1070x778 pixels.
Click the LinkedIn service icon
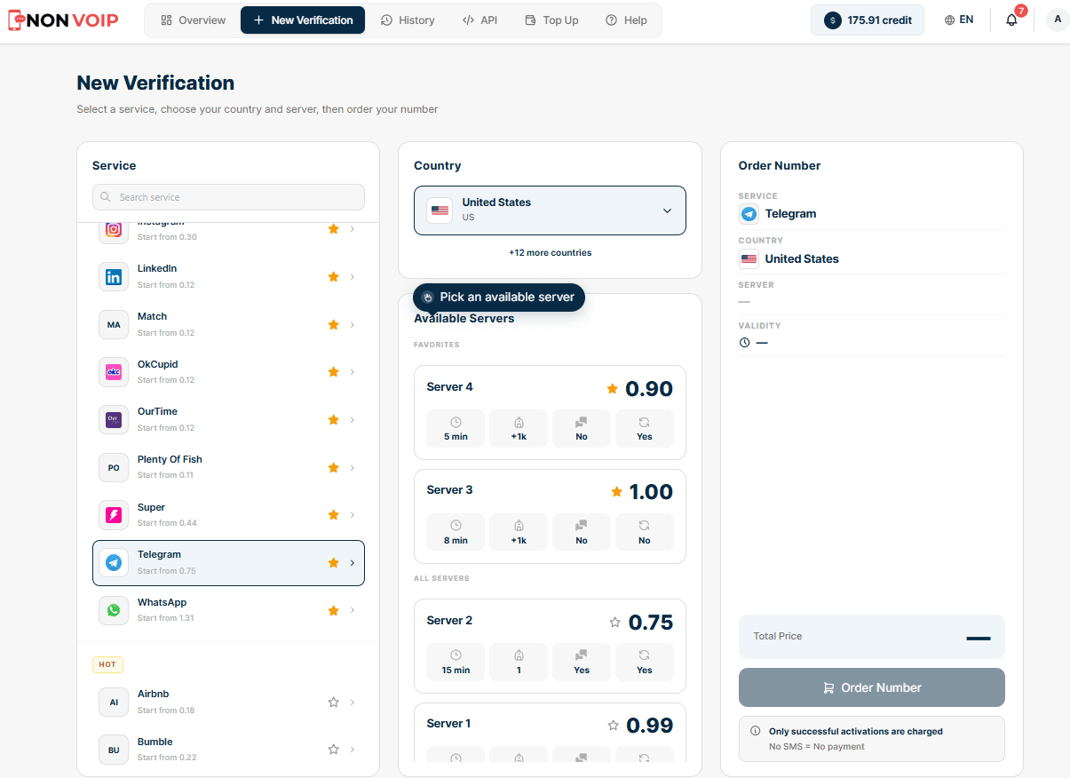(114, 277)
